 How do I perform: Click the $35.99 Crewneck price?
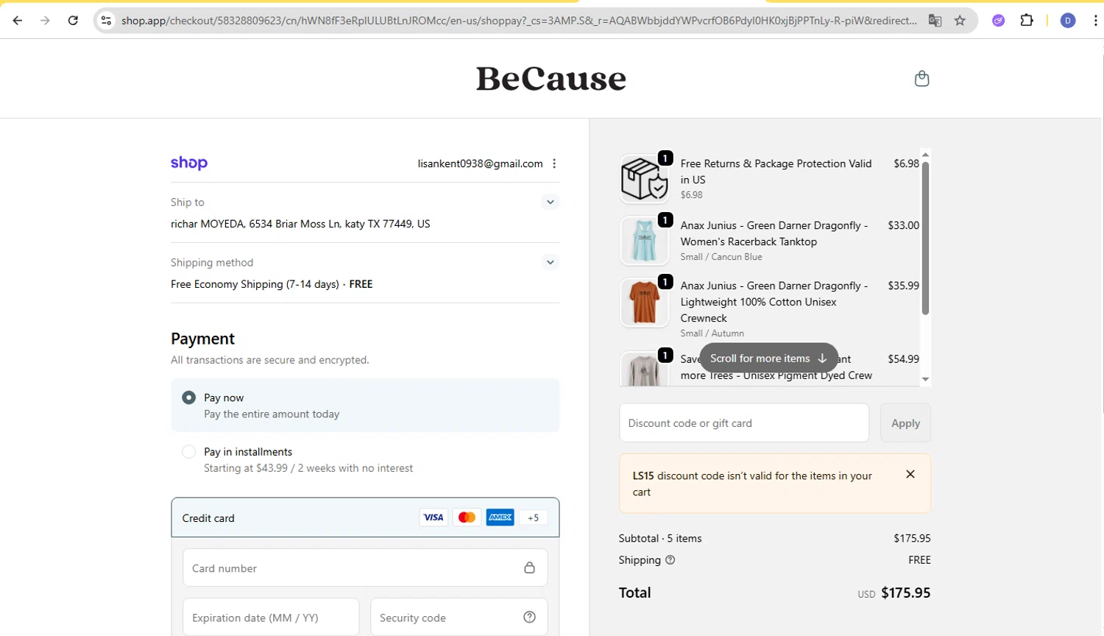(903, 286)
